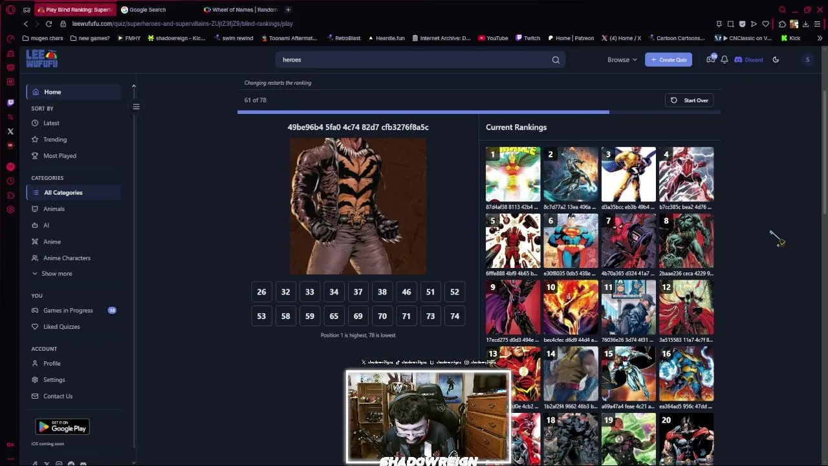Toggle dark mode with the moon icon

[x=776, y=60]
